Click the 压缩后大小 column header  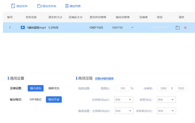tap(76, 17)
